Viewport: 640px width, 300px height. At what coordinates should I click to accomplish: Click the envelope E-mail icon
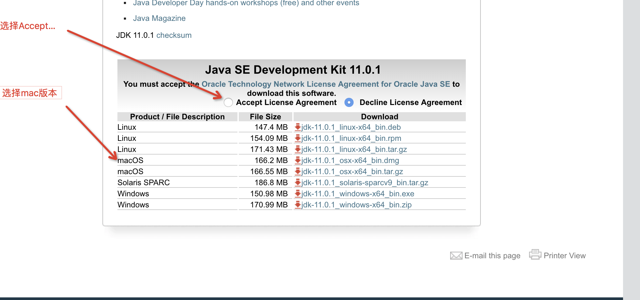(456, 256)
